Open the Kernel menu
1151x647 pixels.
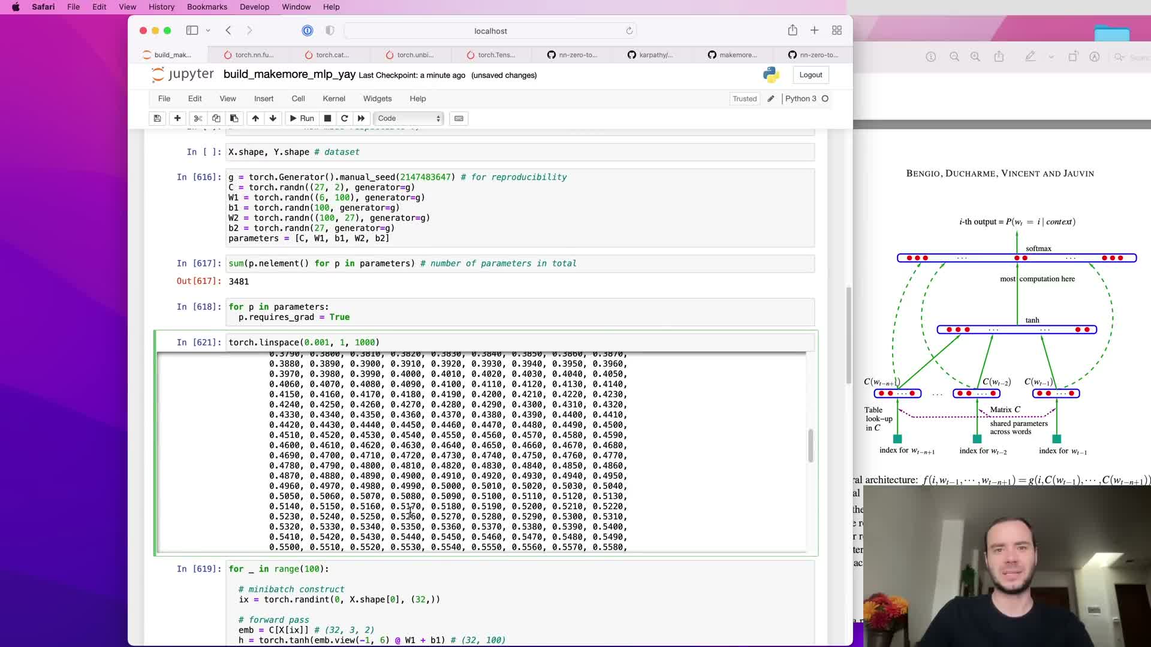(333, 99)
